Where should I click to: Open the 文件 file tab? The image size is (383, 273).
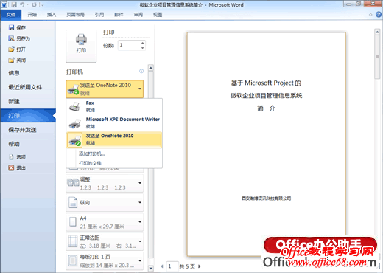11,15
